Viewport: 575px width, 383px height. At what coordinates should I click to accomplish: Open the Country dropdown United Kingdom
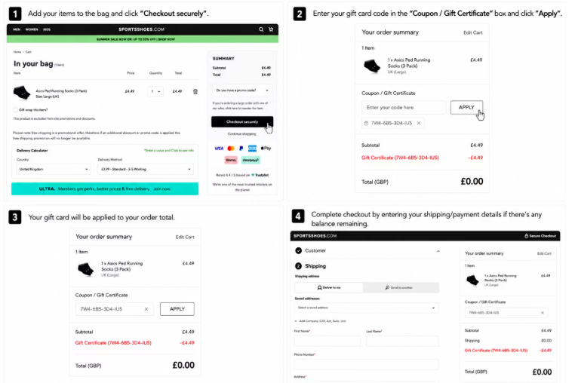point(54,170)
